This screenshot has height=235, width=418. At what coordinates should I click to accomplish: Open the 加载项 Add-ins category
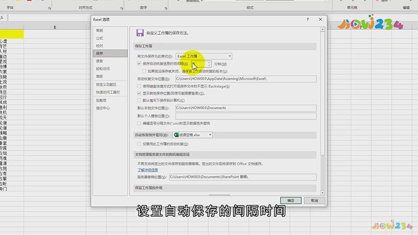[110, 100]
